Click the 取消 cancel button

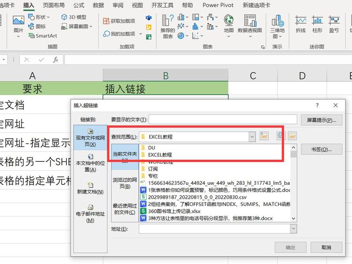(326, 247)
